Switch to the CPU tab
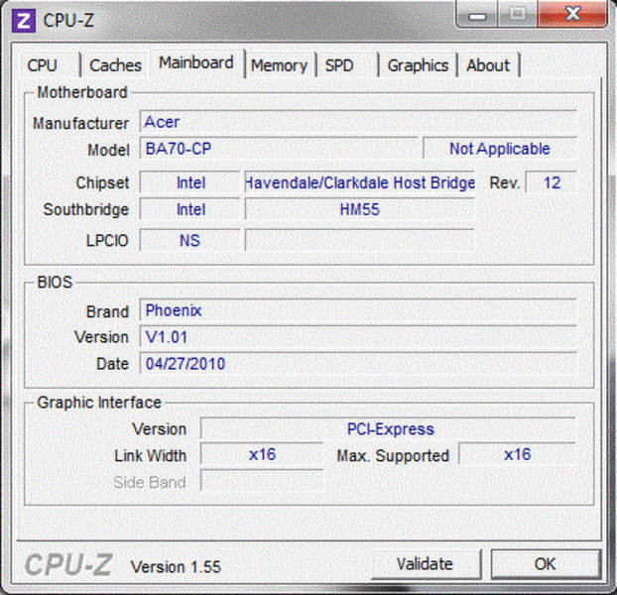The height and width of the screenshot is (595, 617). [42, 65]
